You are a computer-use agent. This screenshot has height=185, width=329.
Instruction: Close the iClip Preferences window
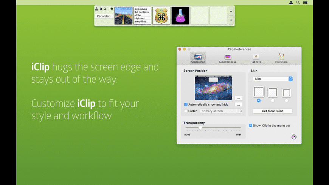coord(180,49)
